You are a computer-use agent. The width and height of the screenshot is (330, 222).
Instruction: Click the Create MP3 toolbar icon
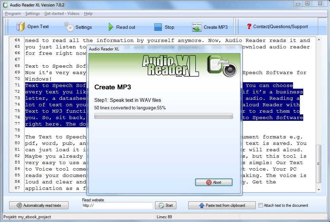click(197, 27)
